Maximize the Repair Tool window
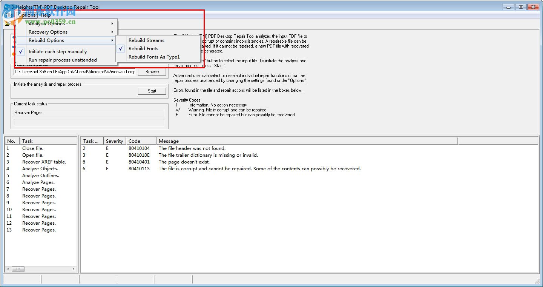This screenshot has height=287, width=543. tap(521, 7)
